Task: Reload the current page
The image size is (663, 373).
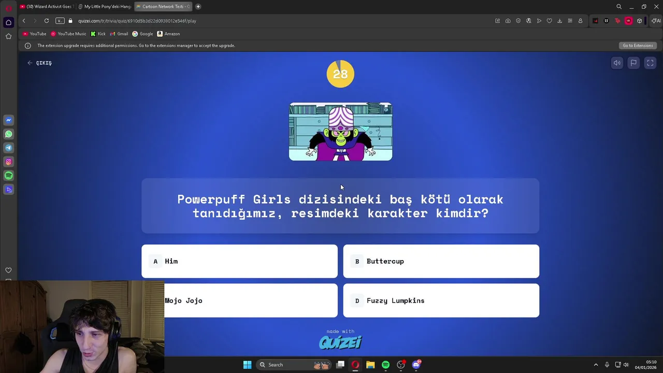Action: (x=47, y=21)
